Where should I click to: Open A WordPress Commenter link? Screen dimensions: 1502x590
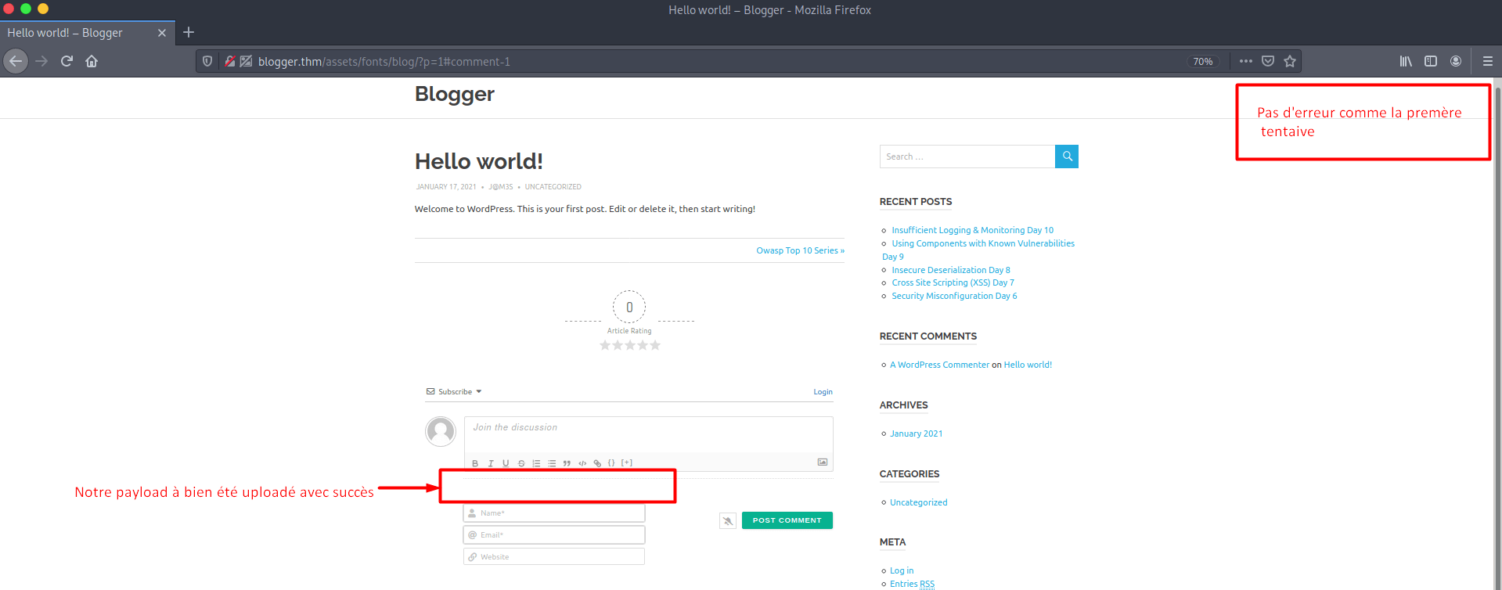tap(939, 365)
